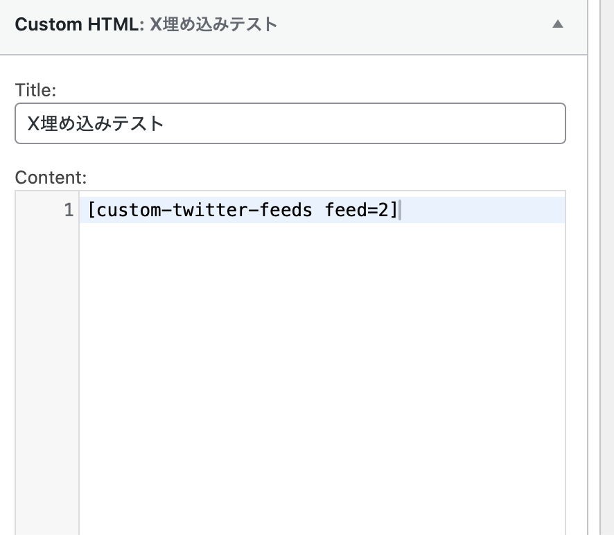Click the Title label
614x535 pixels.
35,89
